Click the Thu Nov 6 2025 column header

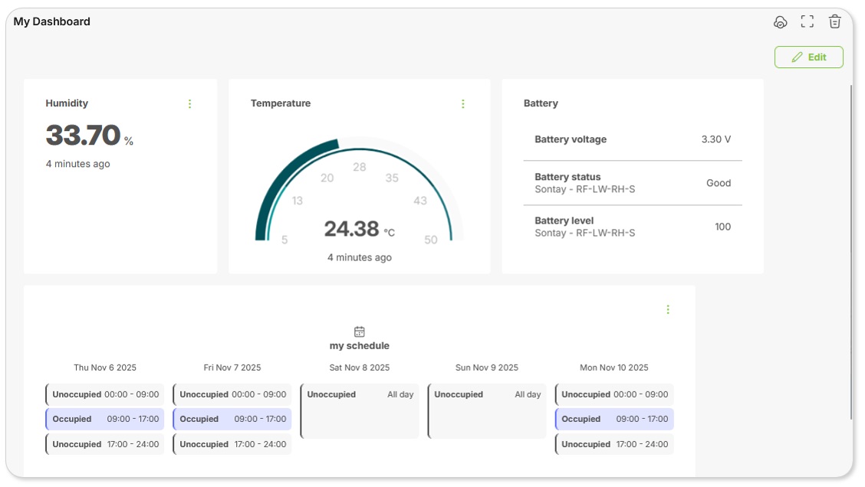click(105, 368)
